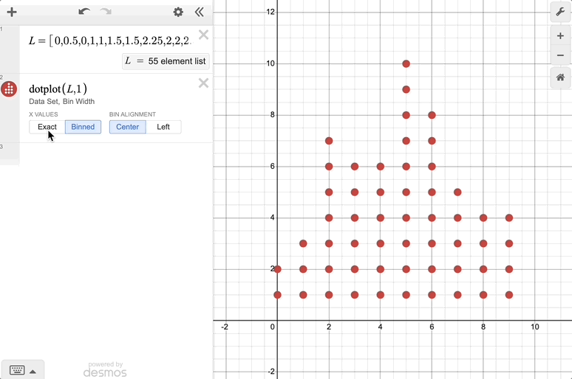Open the graph settings gear menu

tap(178, 12)
